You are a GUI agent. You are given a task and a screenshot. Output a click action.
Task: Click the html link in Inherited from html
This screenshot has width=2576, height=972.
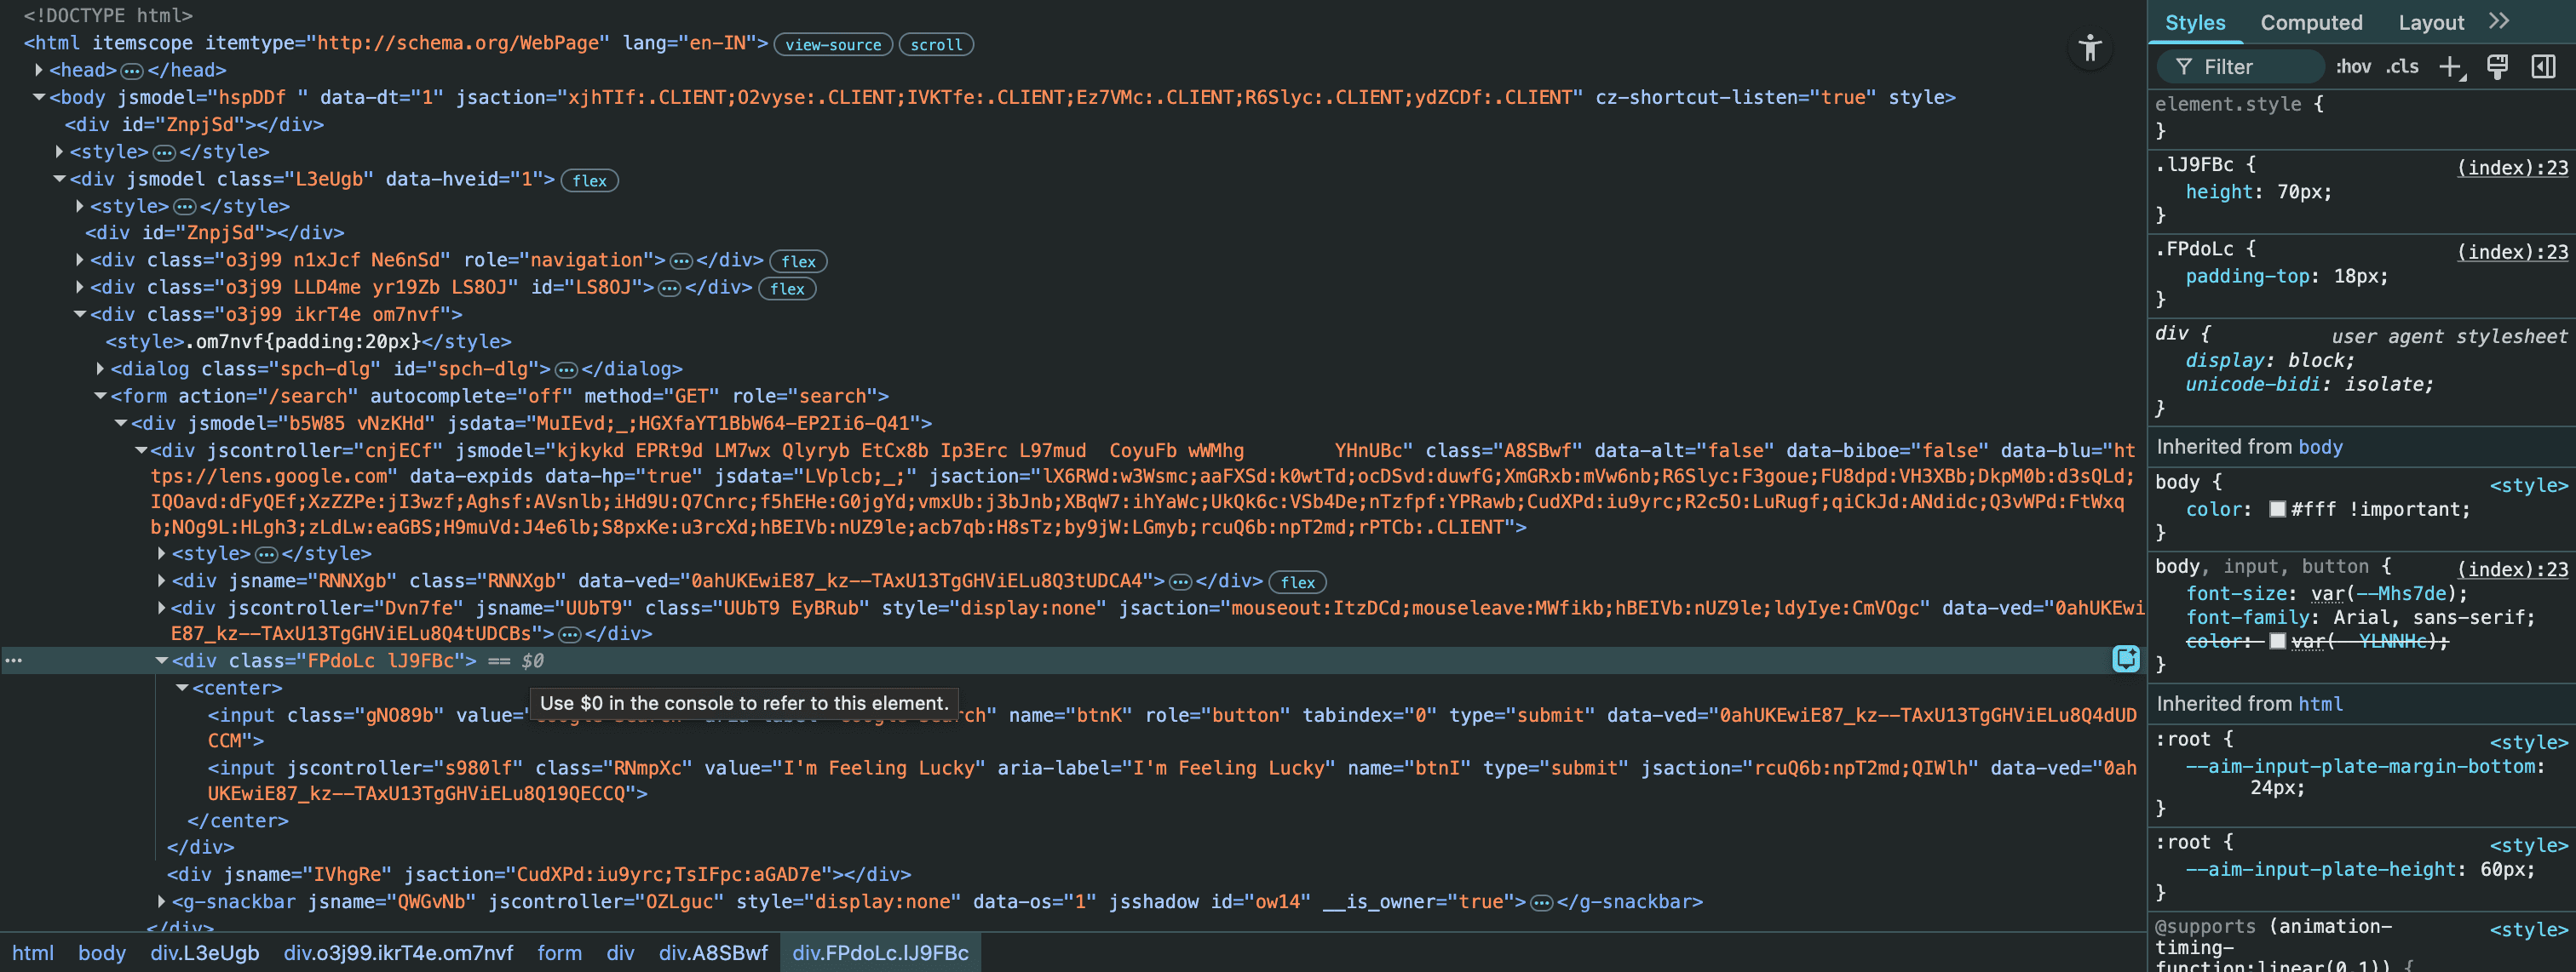click(2320, 703)
